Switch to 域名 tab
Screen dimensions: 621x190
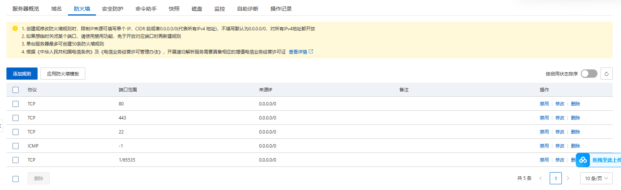[x=57, y=9]
